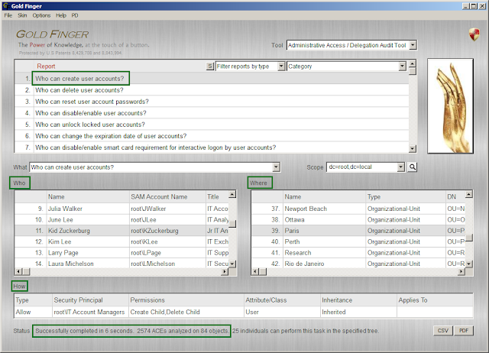Select Perth in Where list
Screen dimensions: 489x353
(x=358, y=241)
